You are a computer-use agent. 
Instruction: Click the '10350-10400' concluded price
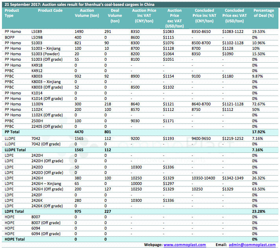pyautogui.click(x=203, y=178)
